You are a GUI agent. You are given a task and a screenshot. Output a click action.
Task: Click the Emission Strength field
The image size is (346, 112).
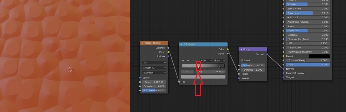(x=308, y=60)
